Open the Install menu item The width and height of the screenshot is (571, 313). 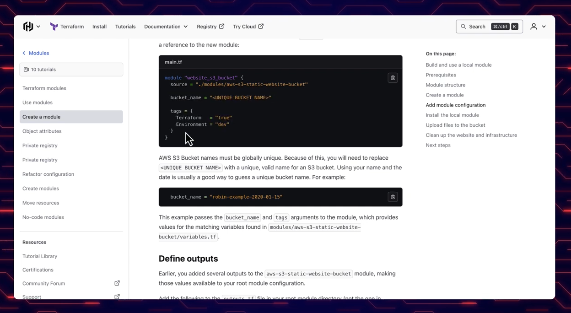[x=99, y=27]
